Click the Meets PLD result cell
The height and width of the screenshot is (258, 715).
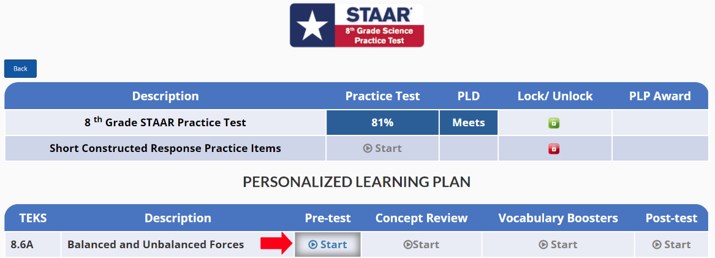[468, 123]
